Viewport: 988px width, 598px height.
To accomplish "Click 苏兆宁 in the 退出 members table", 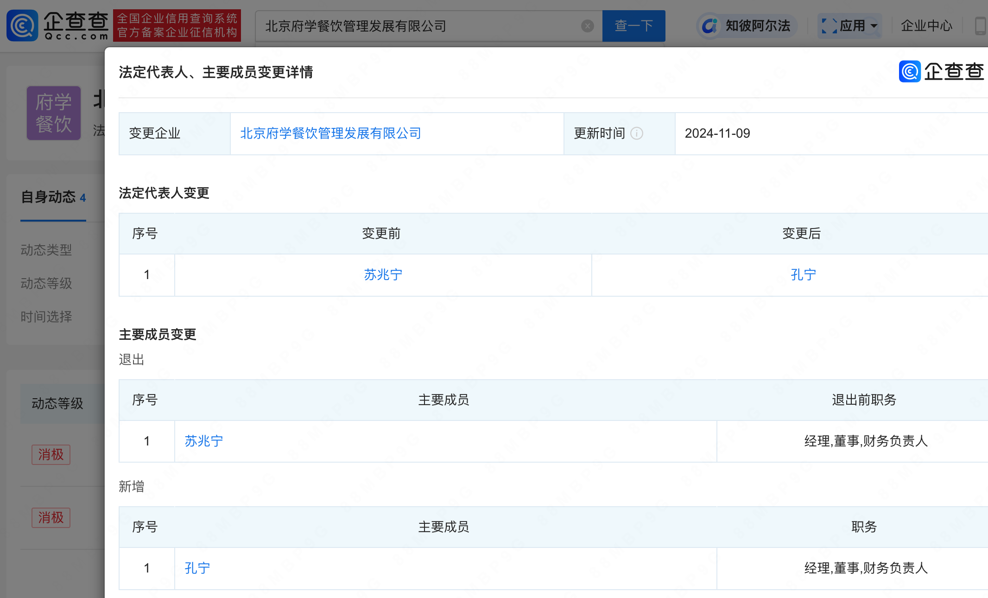I will (x=204, y=441).
